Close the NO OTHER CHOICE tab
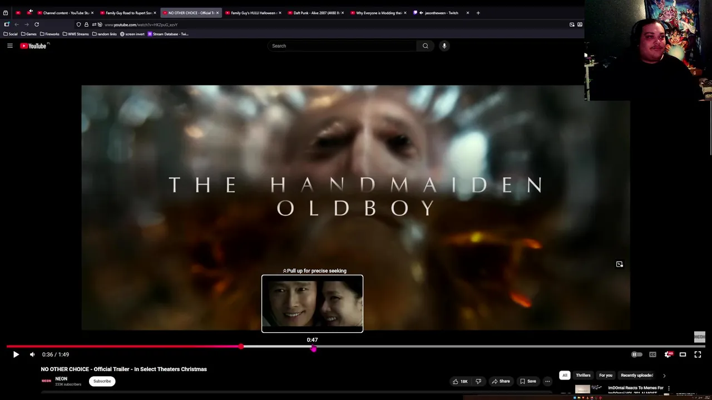 pos(217,13)
